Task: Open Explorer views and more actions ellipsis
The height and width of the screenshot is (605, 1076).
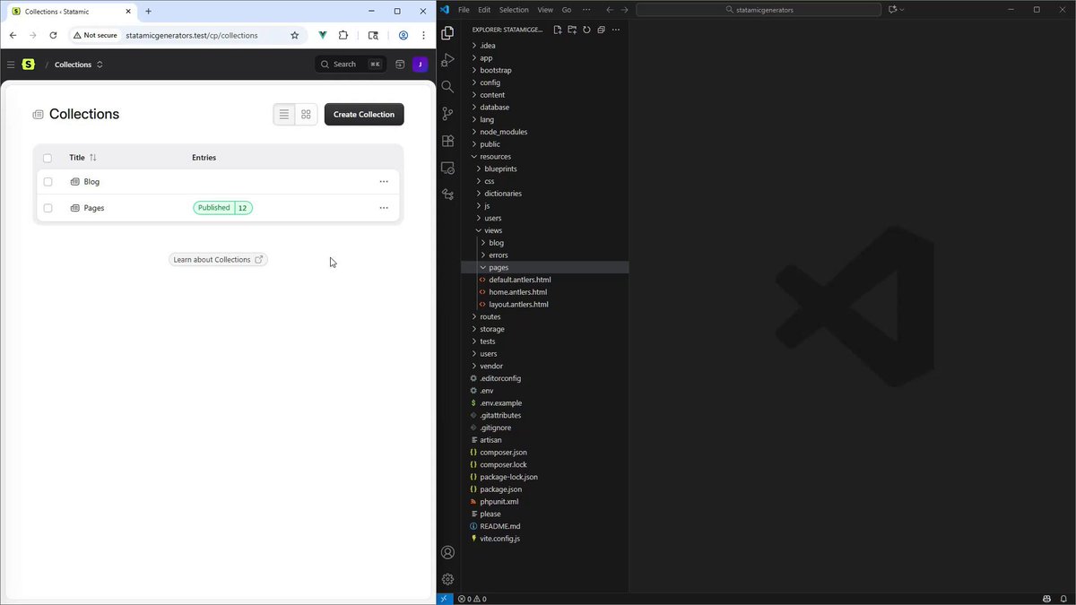Action: pyautogui.click(x=615, y=30)
